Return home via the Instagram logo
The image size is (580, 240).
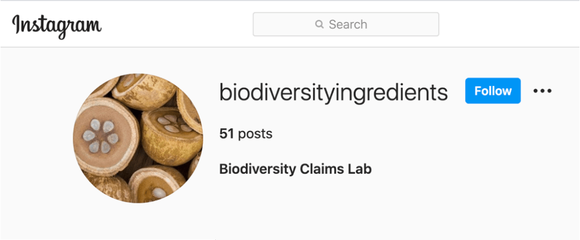tap(57, 25)
